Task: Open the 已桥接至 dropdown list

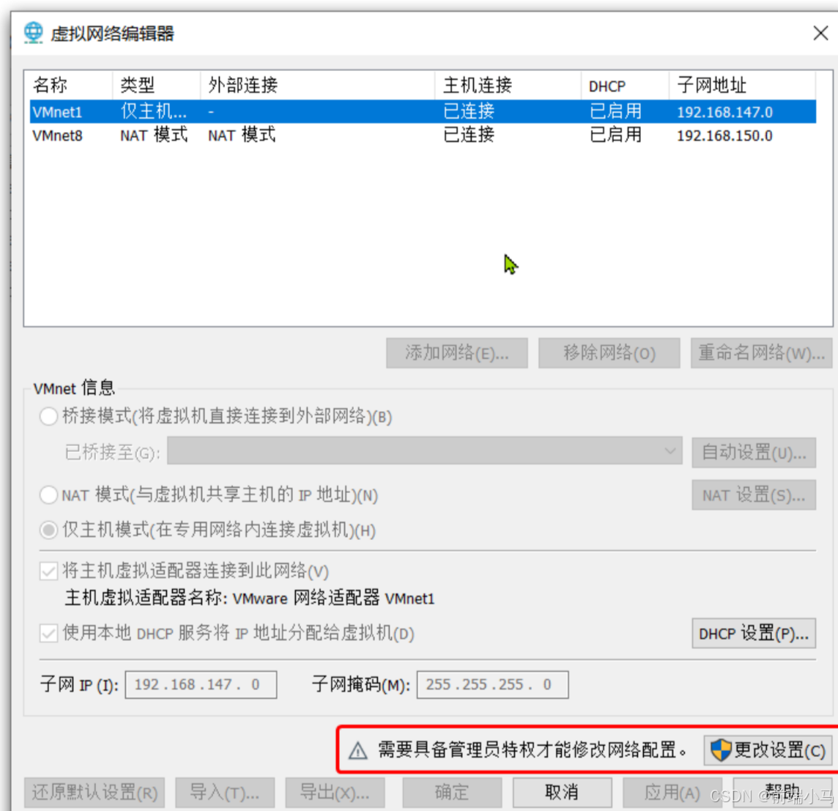Action: point(425,451)
